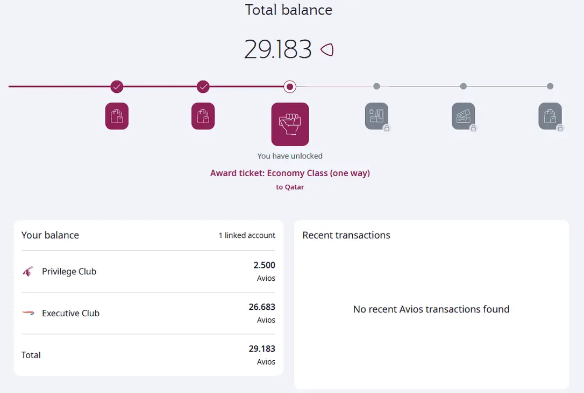This screenshot has width=584, height=393.
Task: Click the '1 linked account' text
Action: pos(247,235)
